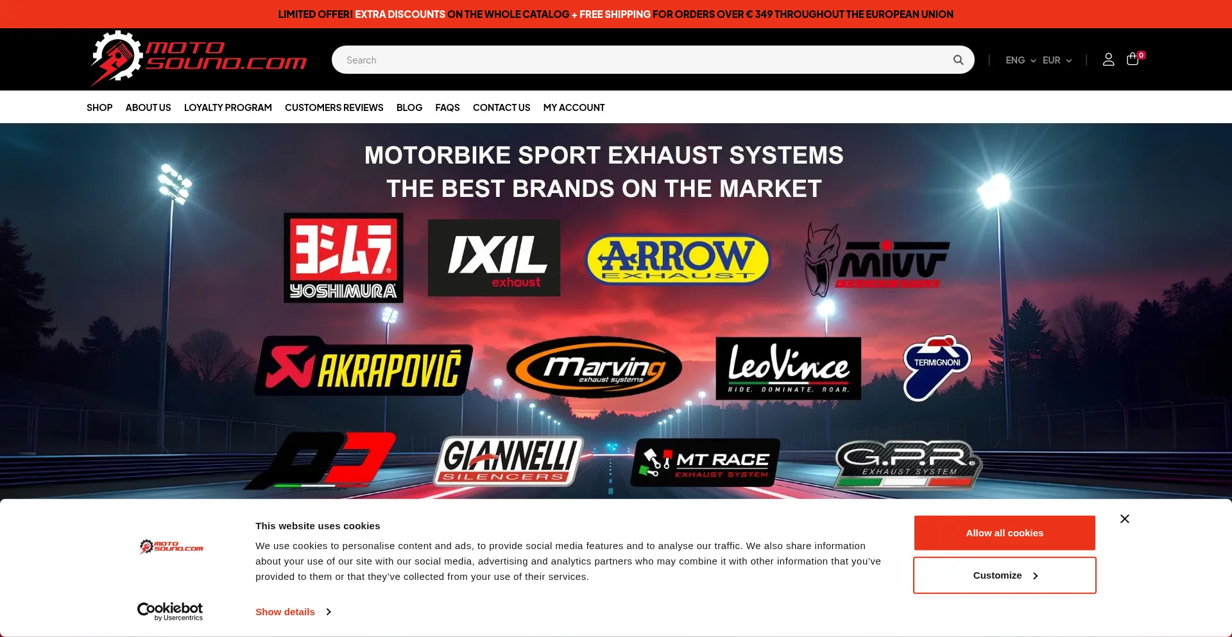Click the LeoVince brand logo
1232x637 pixels.
pos(788,368)
